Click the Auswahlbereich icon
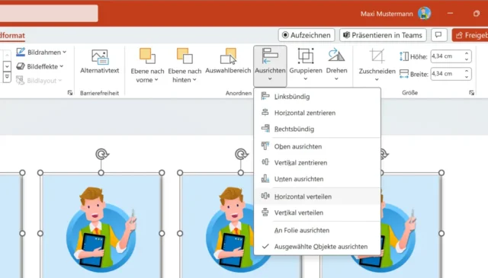Viewport: 488px width, 278px height. tap(229, 56)
